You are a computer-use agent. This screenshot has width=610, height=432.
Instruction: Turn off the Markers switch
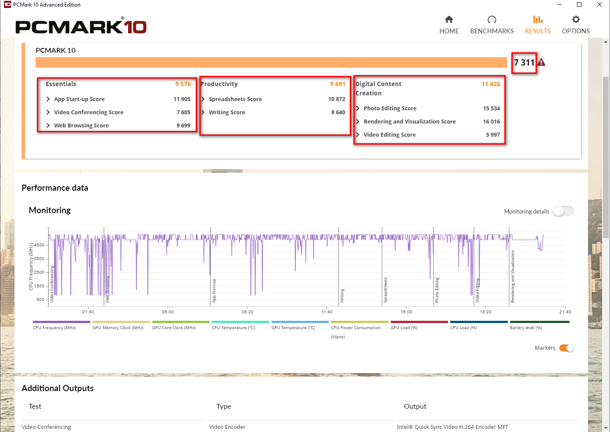pyautogui.click(x=566, y=348)
